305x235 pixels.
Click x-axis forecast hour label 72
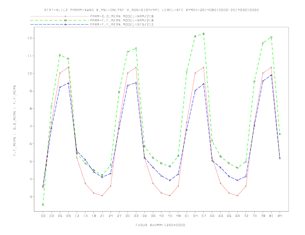[x=246, y=216]
